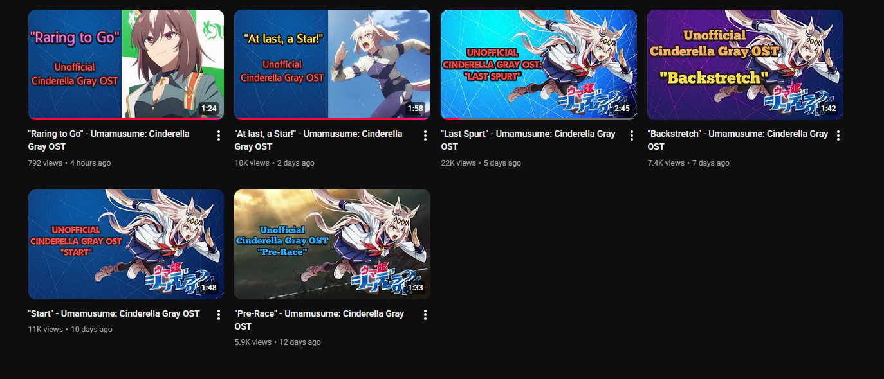This screenshot has height=379, width=884.
Task: Click red watch-progress bar under Raring to Go
Action: tap(126, 119)
